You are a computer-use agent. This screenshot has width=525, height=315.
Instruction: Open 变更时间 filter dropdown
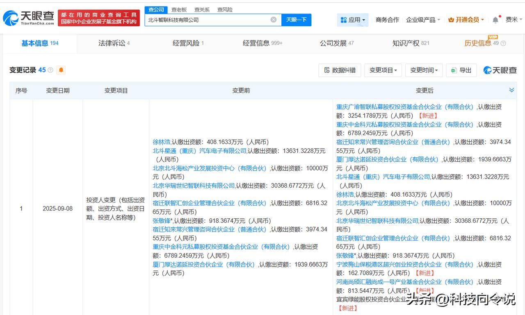424,70
